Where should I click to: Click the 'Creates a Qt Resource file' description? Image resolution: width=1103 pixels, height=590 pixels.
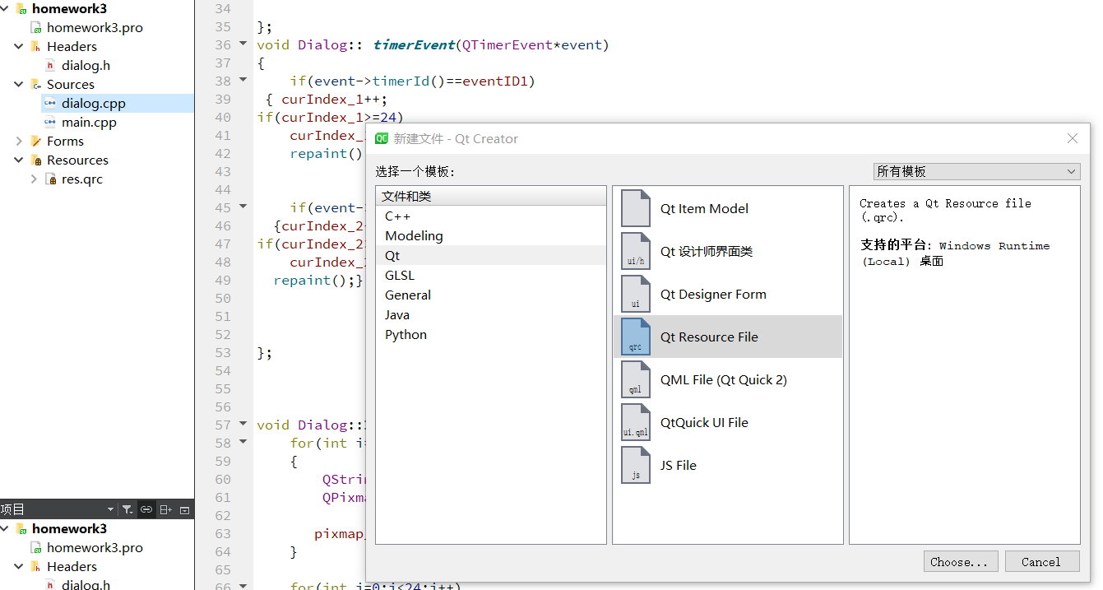944,210
